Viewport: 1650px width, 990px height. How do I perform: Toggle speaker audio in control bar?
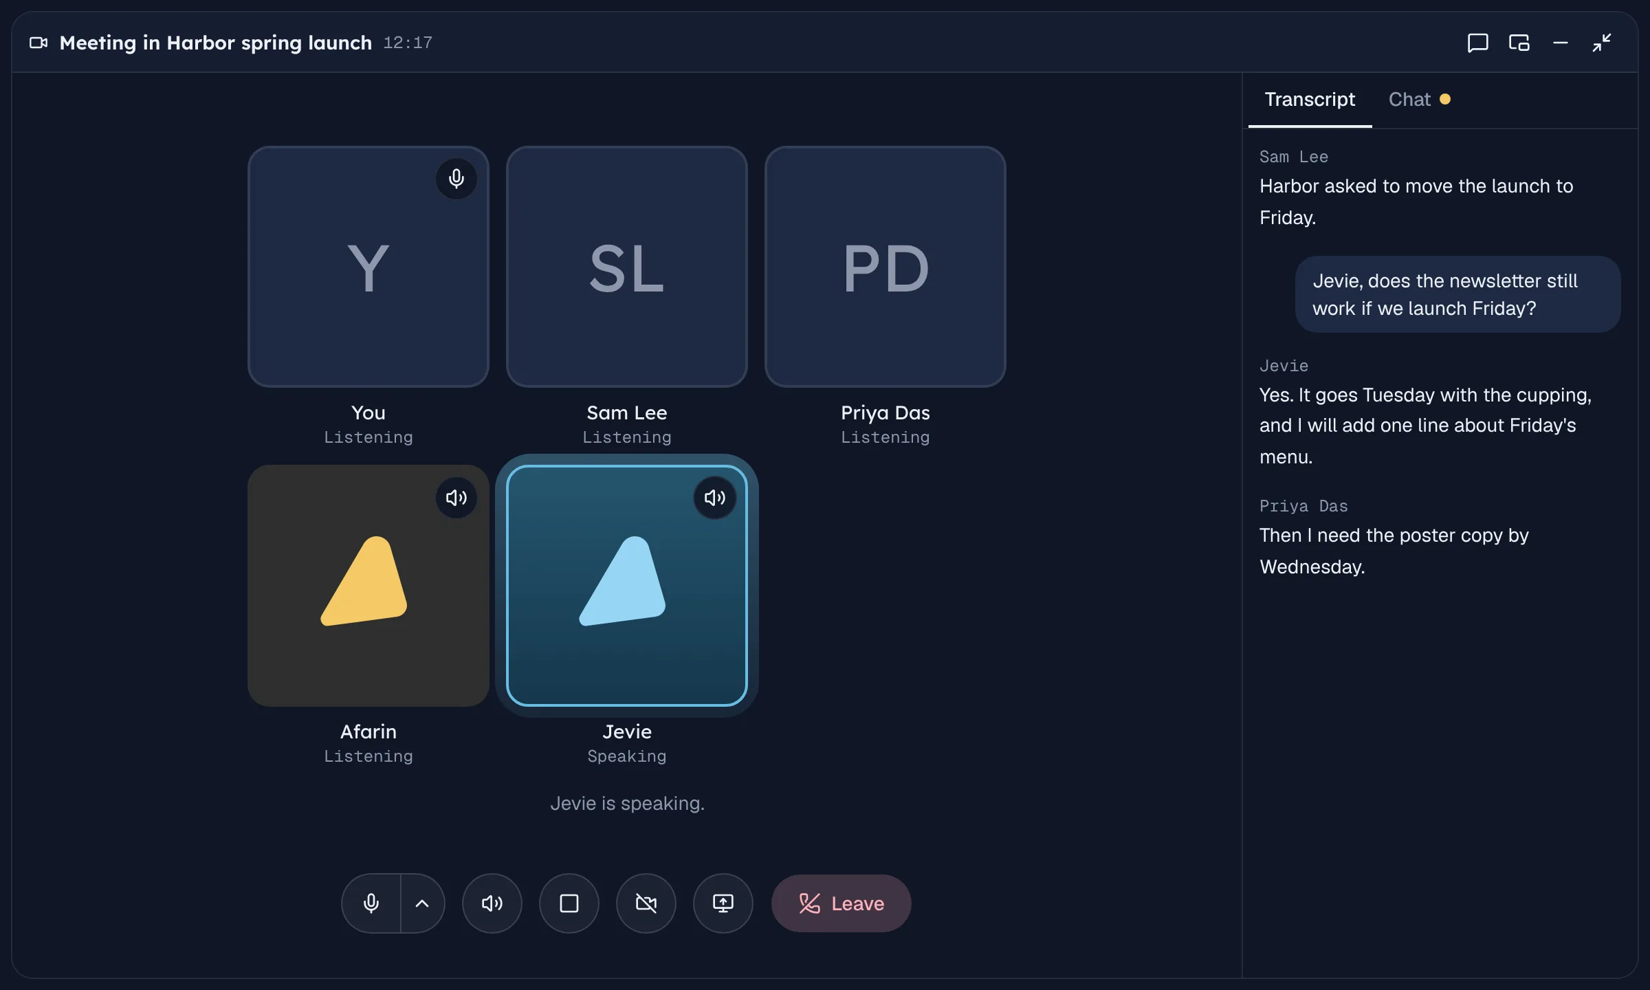(492, 903)
